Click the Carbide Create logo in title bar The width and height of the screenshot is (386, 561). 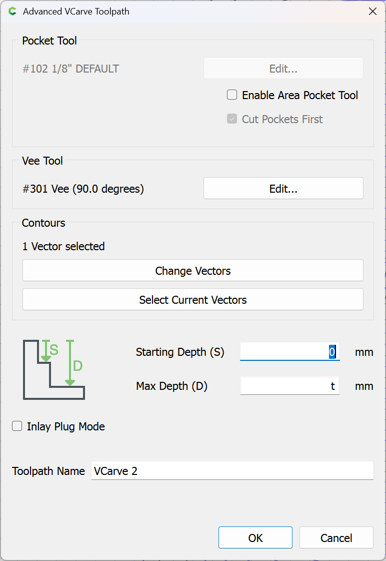click(x=12, y=12)
